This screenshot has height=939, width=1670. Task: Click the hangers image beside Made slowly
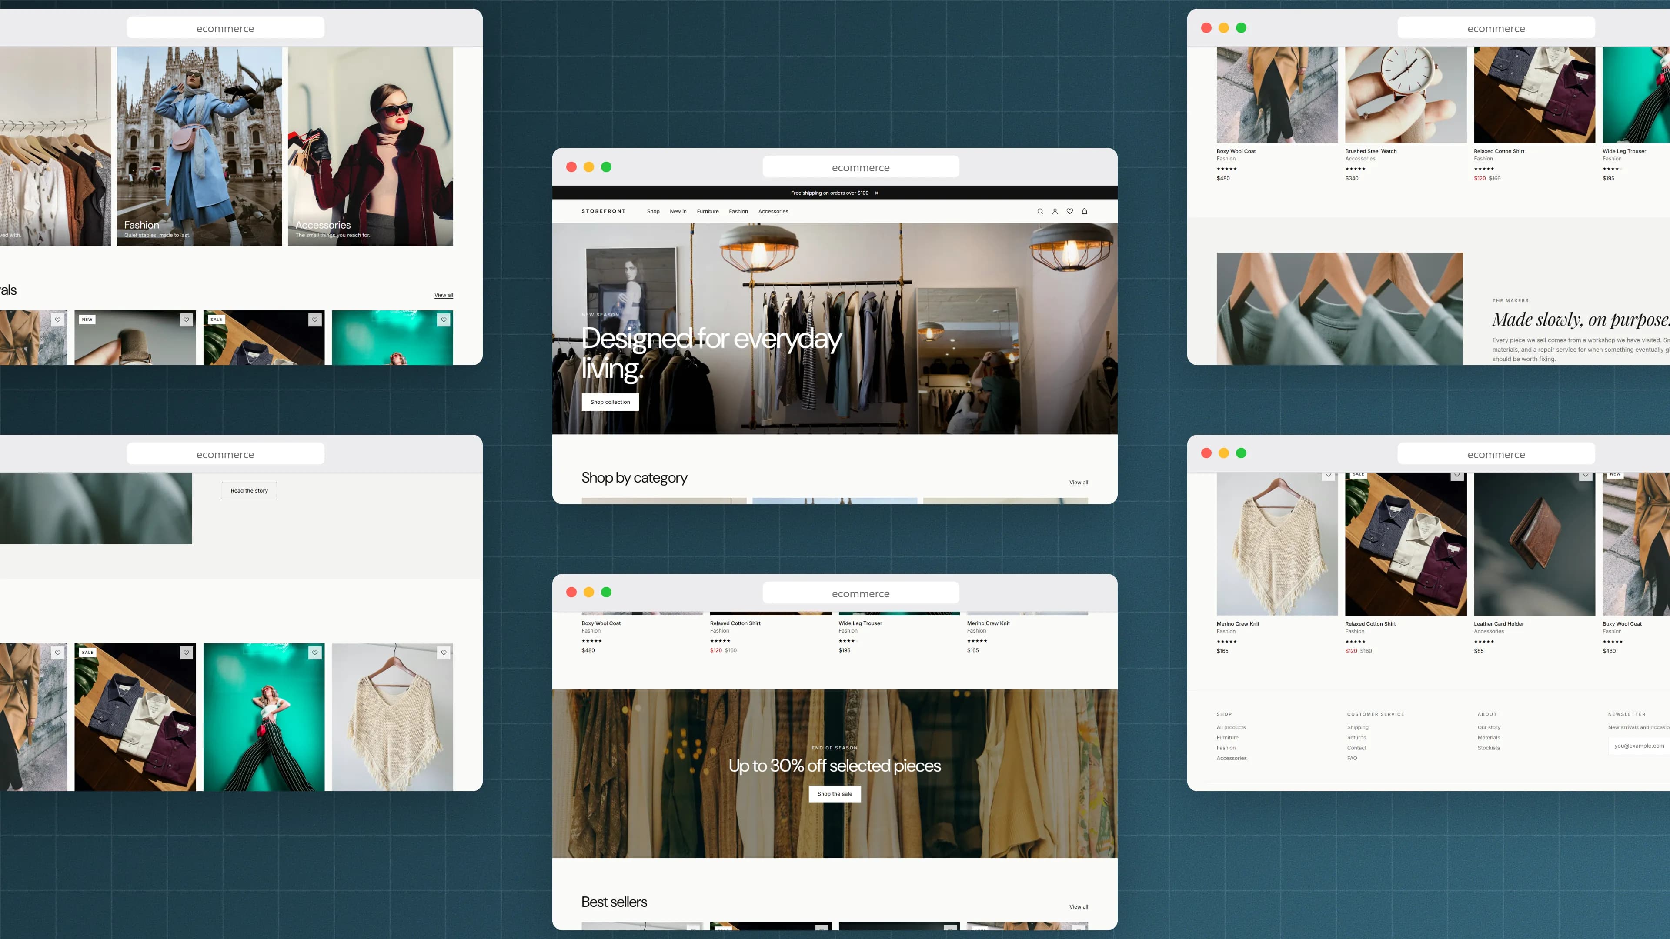(x=1339, y=309)
